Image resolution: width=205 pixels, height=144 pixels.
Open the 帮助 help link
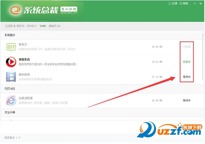pos(184,4)
